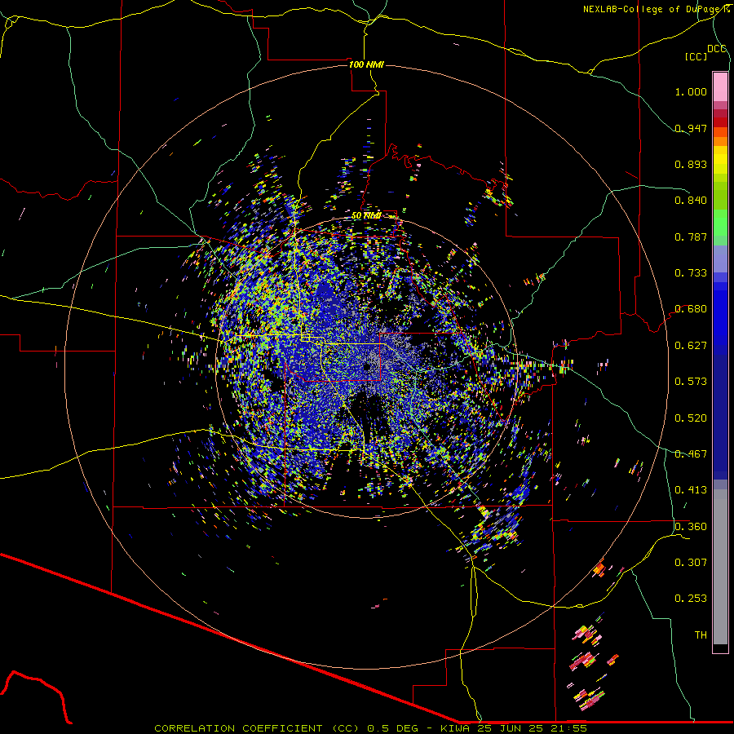Click the 50 NMI range ring label
The image size is (734, 734).
click(366, 216)
